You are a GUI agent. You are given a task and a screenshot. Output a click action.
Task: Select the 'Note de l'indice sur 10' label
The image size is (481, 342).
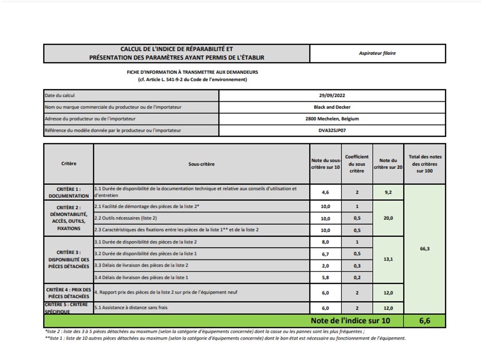pos(350,320)
